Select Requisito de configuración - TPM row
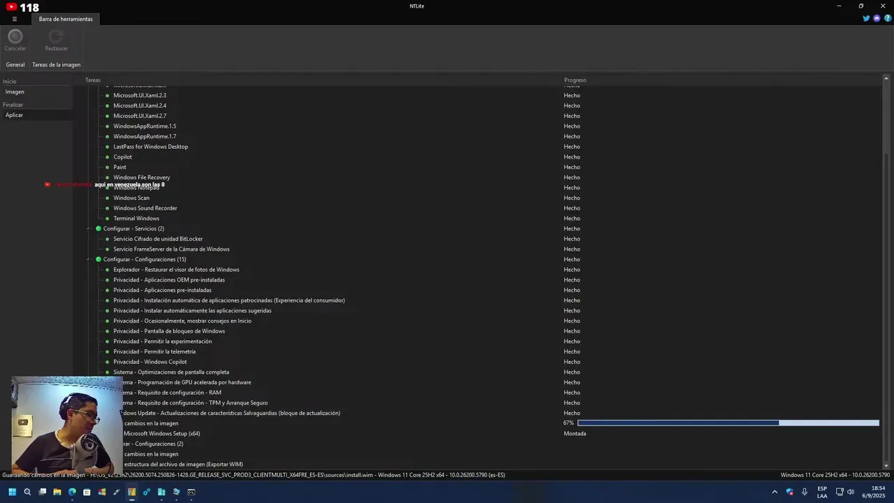This screenshot has width=894, height=503. [x=195, y=402]
